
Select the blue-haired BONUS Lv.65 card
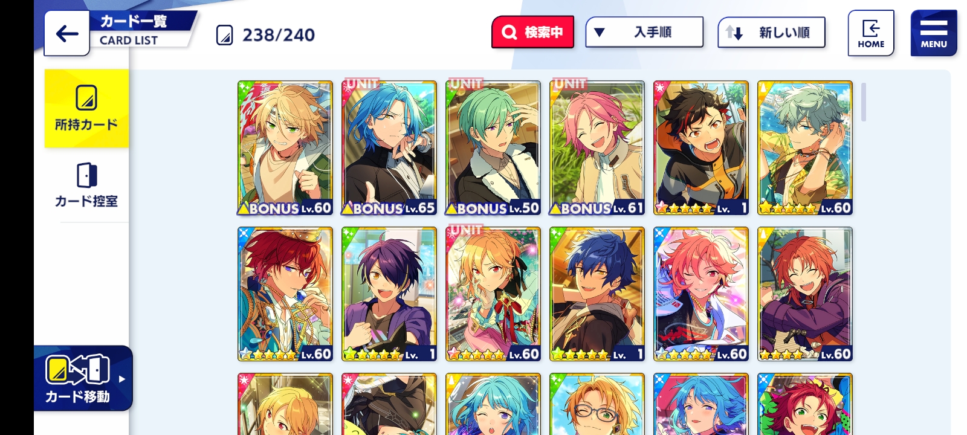[389, 148]
